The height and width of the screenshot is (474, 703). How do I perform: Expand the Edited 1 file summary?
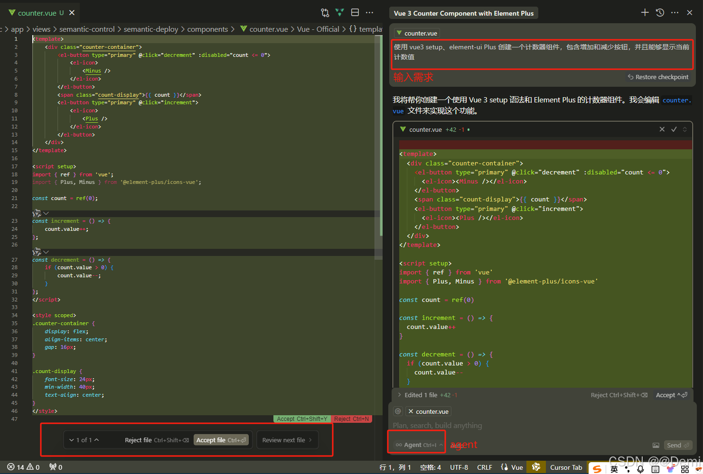pos(427,395)
